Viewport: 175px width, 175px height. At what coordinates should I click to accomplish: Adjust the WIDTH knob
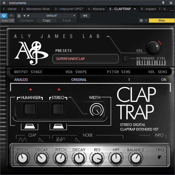pyautogui.click(x=97, y=110)
